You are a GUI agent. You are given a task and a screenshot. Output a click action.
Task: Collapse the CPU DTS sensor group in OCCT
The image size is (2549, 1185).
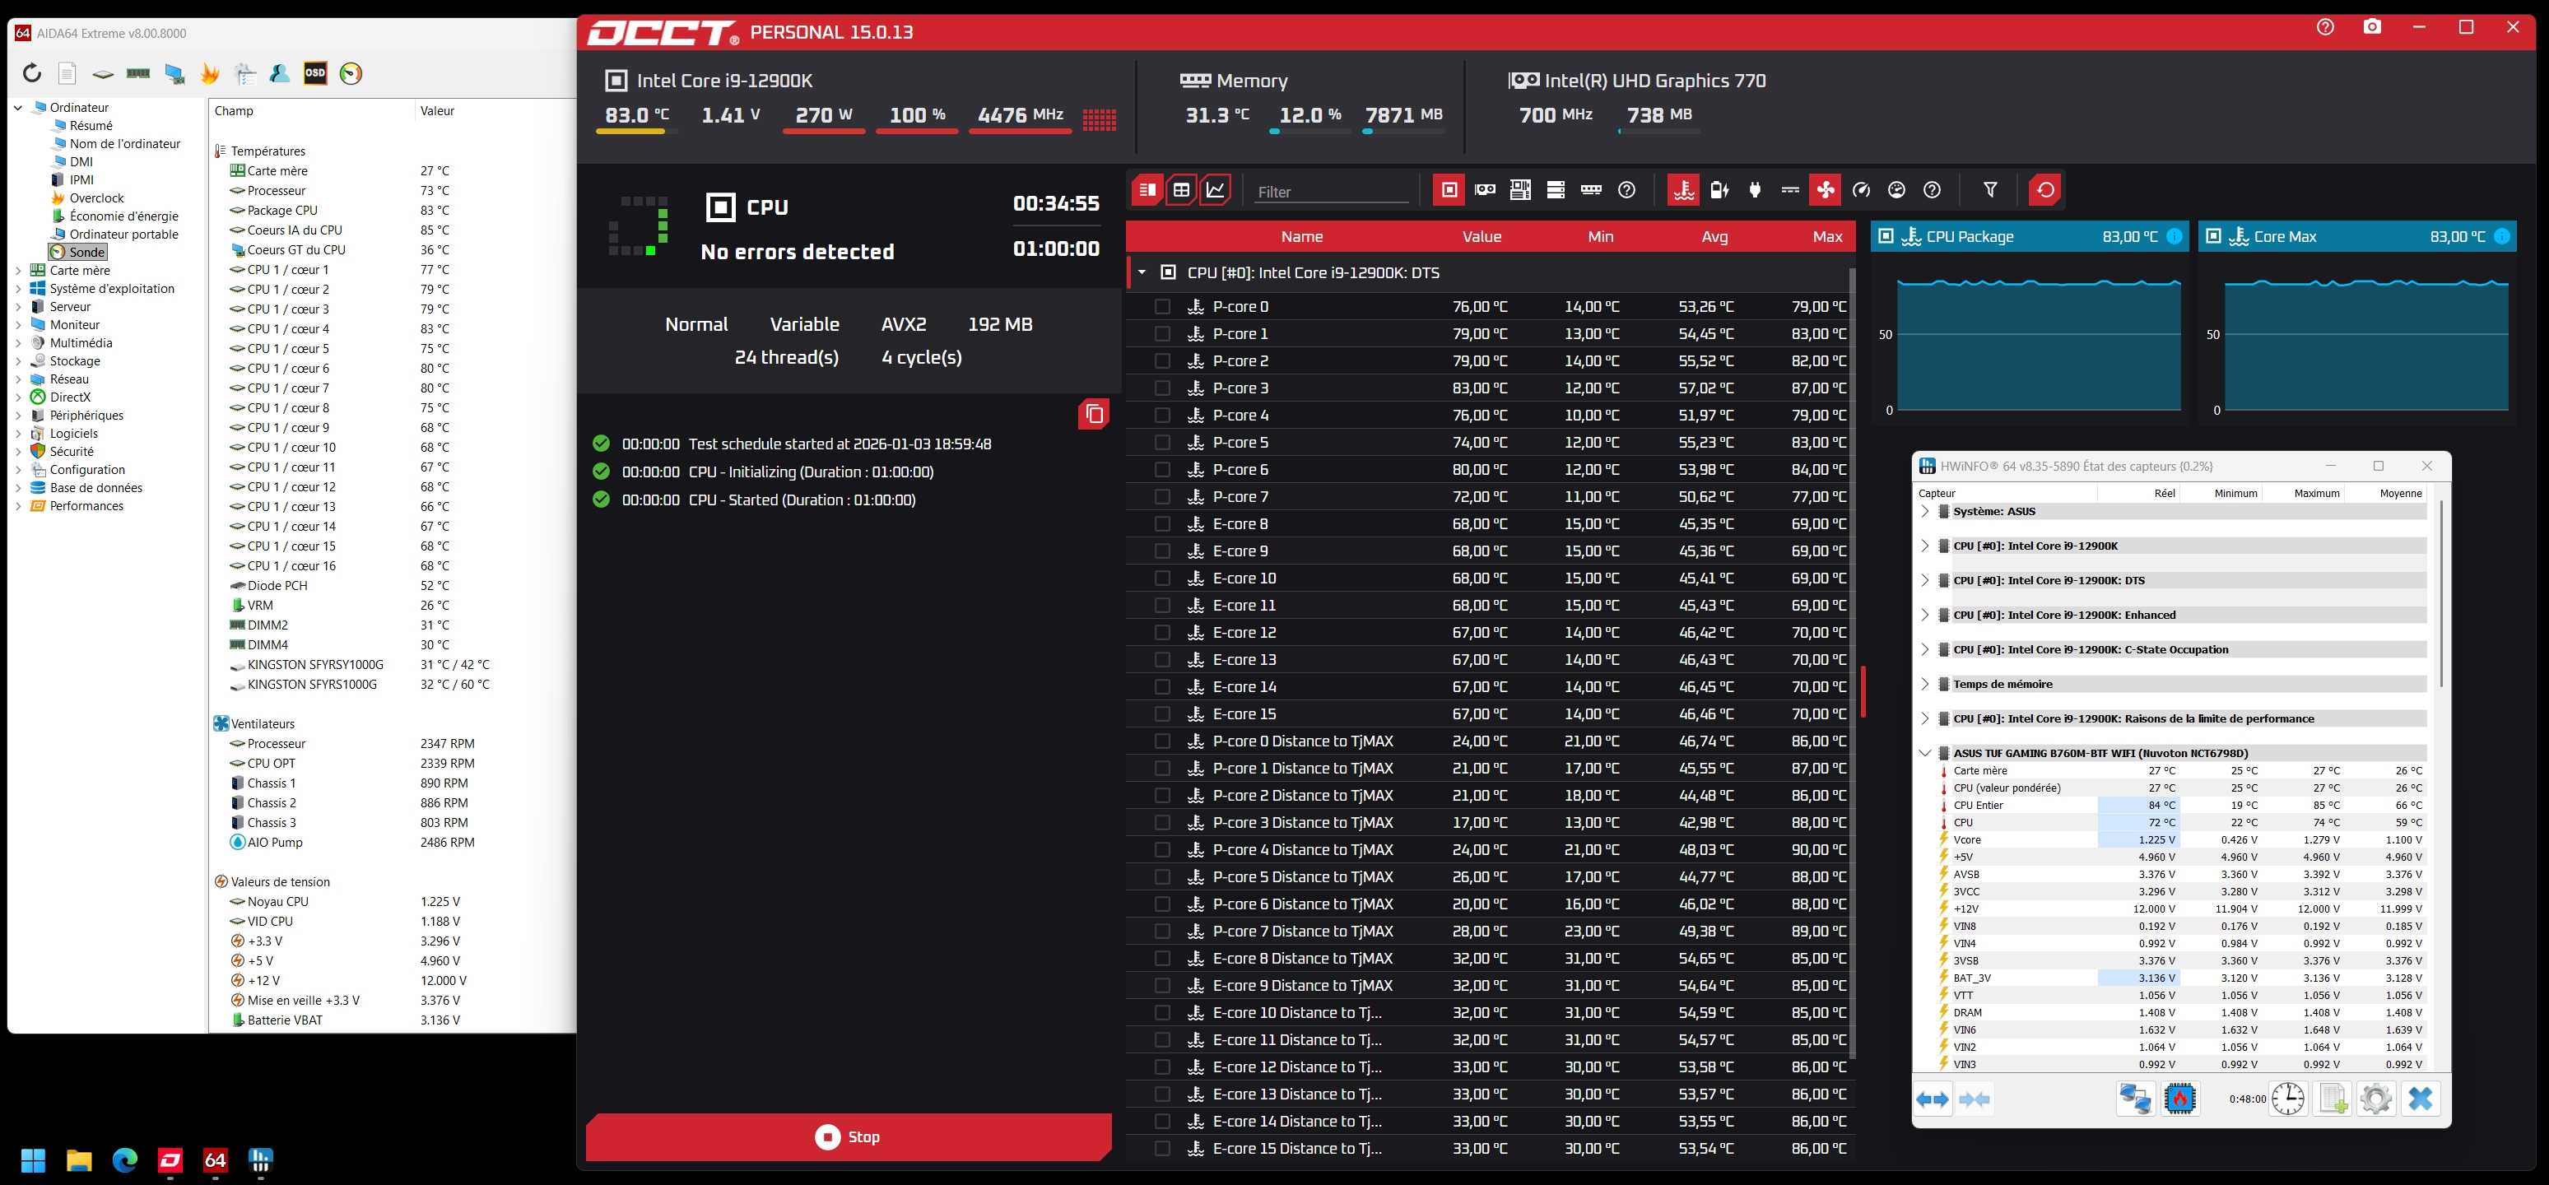(1142, 273)
